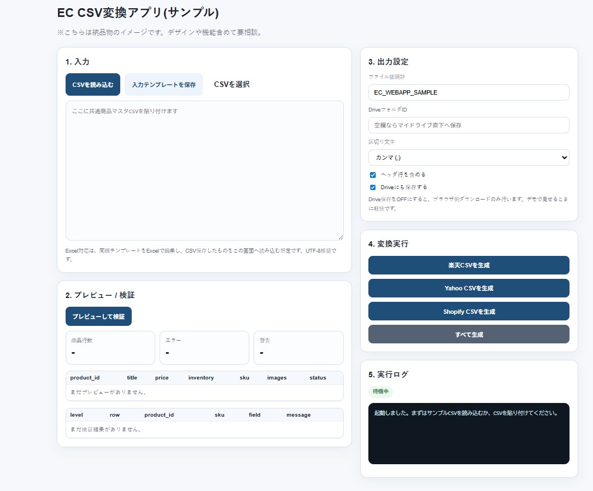Screen dimensions: 593x491
Task: Click the DriveフォルダID input field
Action: coord(468,125)
